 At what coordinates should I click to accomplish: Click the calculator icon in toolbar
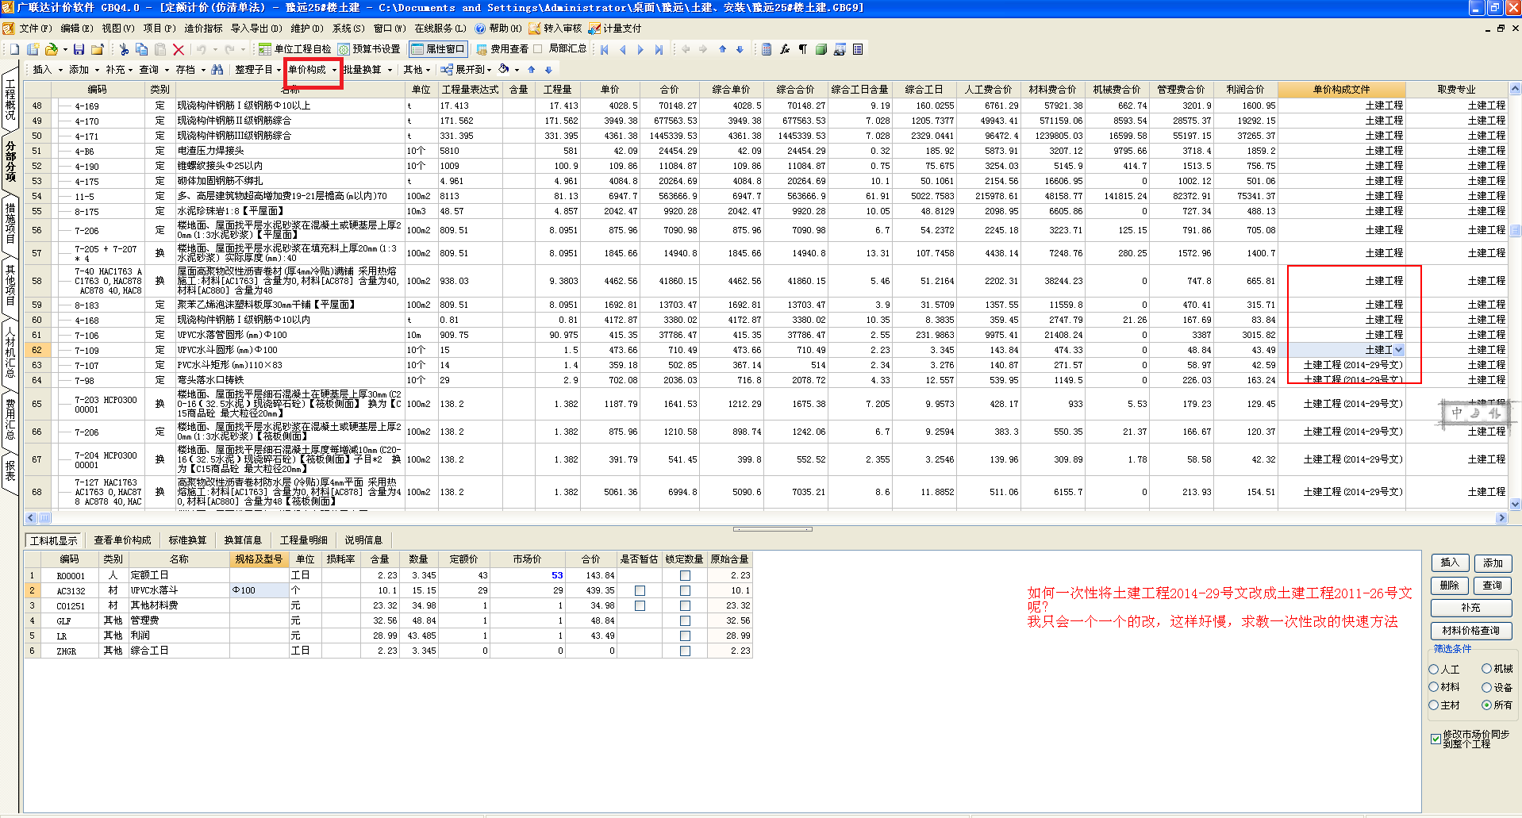[x=767, y=49]
